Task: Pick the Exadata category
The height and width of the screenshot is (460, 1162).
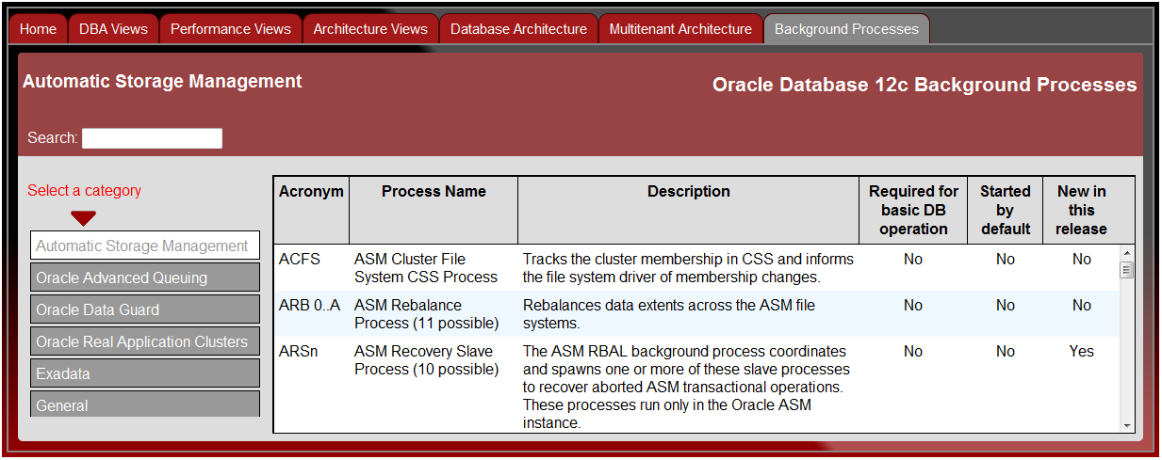Action: click(x=144, y=373)
